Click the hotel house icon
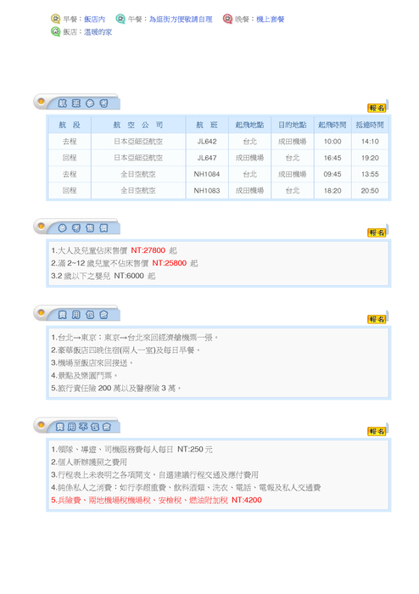Image resolution: width=419 pixels, height=594 pixels. coord(56,31)
